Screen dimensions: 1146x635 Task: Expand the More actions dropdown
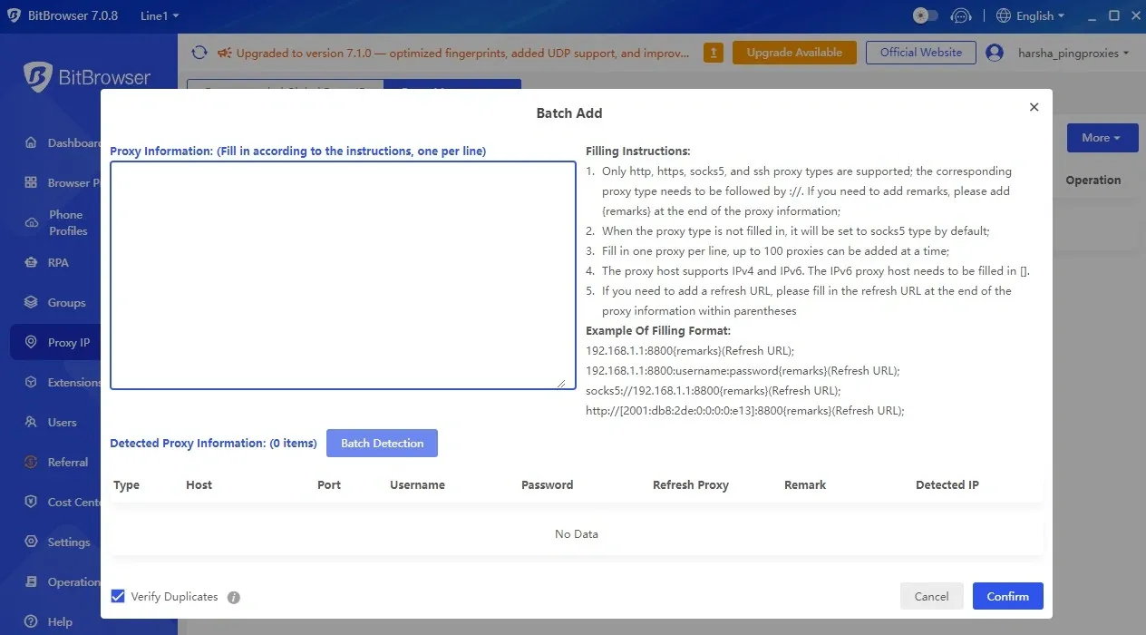click(x=1102, y=137)
